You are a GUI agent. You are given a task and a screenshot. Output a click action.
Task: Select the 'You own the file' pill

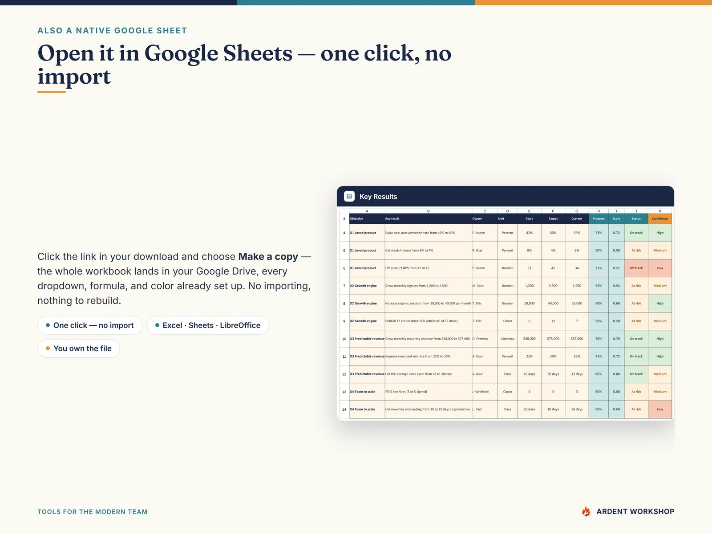(79, 348)
